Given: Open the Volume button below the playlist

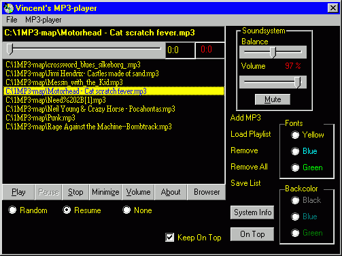Looking at the screenshot, I should click(138, 192).
